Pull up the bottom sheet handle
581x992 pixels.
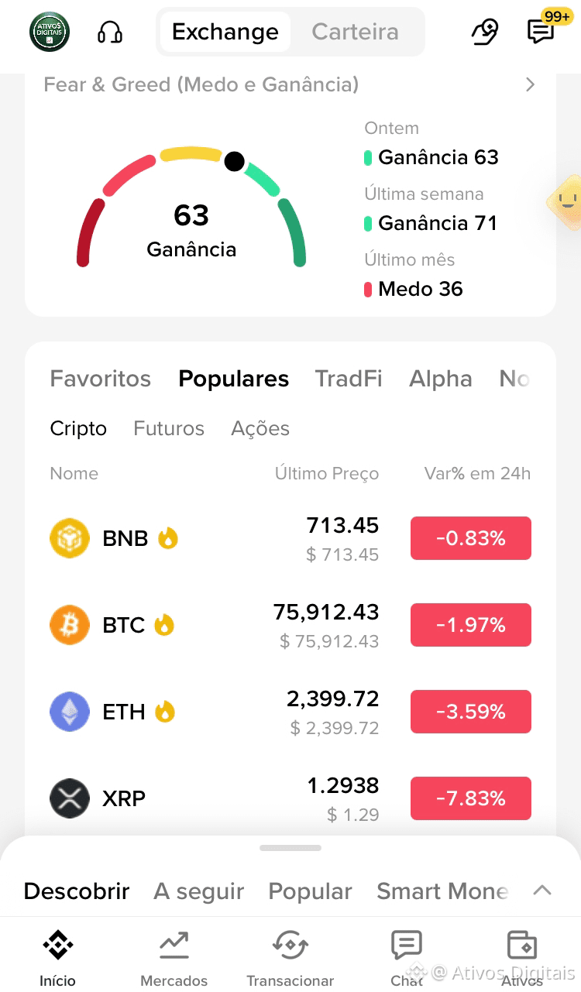(x=290, y=848)
